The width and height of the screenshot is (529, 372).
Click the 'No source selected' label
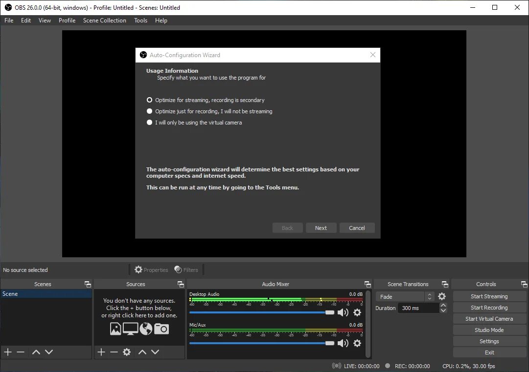tap(25, 270)
